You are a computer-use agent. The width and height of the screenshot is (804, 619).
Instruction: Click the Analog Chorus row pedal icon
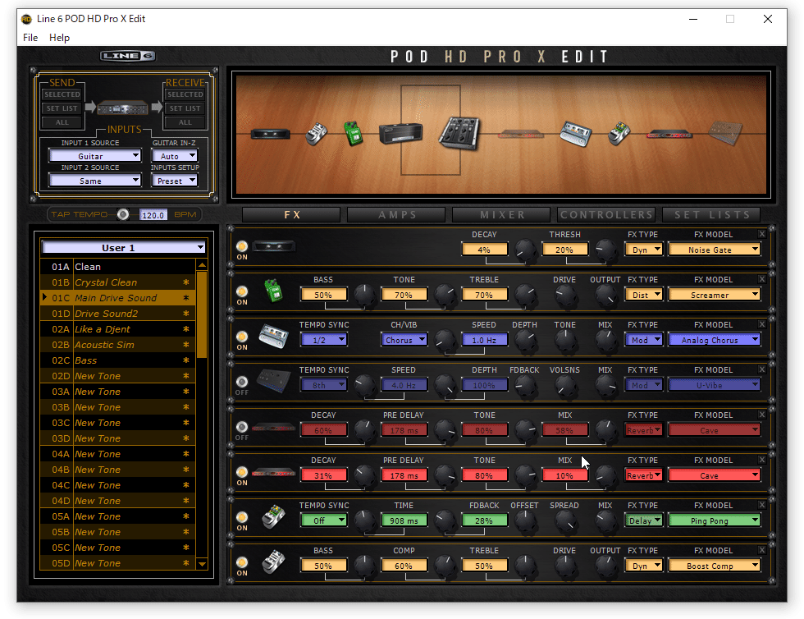click(273, 337)
